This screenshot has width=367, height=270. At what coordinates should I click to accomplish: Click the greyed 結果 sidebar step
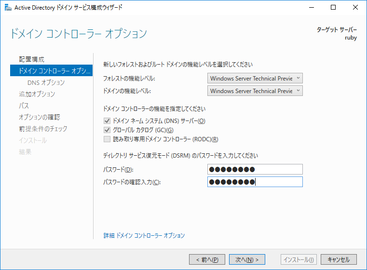click(x=25, y=152)
